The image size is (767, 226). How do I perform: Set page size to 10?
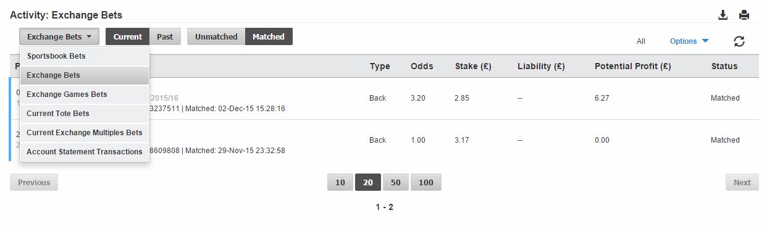(340, 182)
